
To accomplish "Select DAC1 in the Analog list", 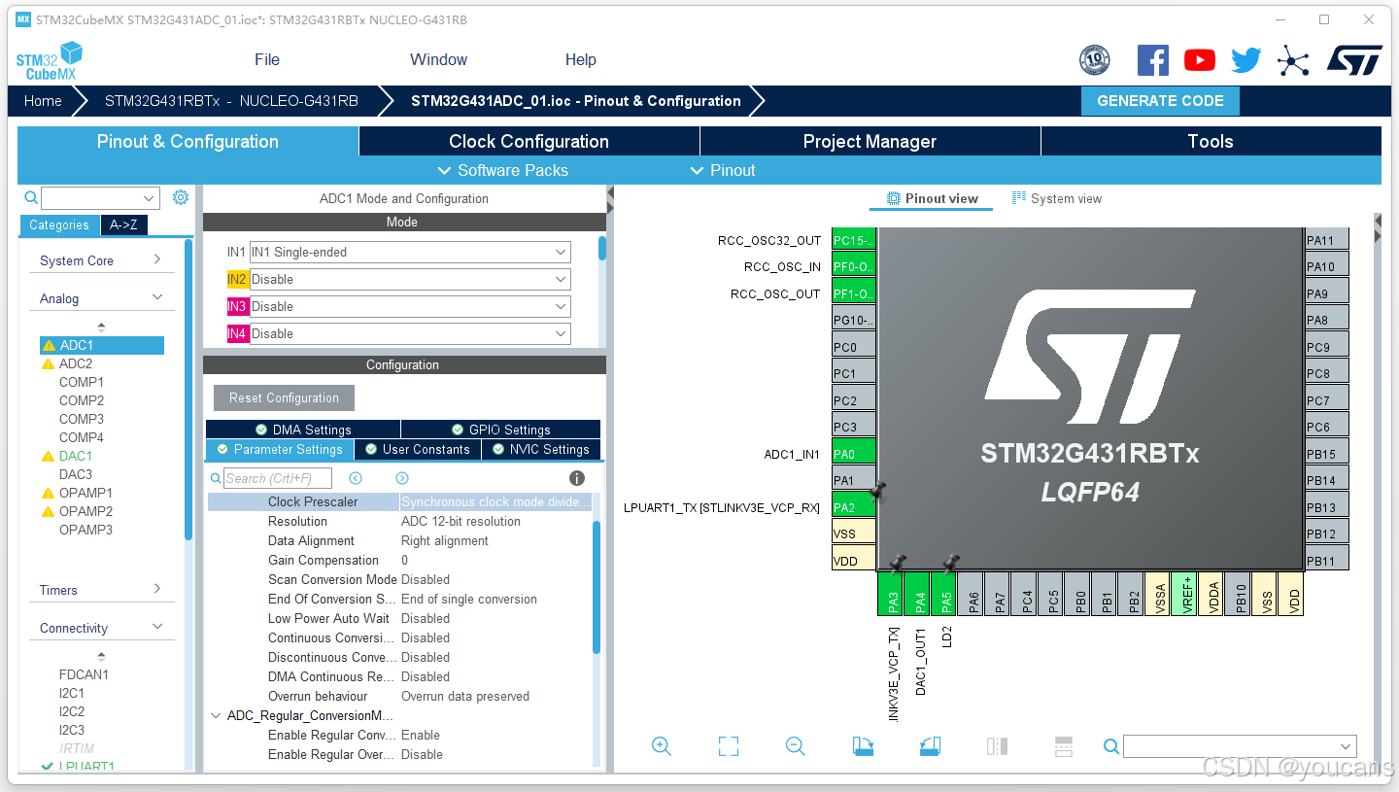I will tap(76, 456).
